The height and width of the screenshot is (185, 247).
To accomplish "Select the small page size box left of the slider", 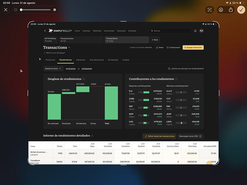I will point(16,10).
